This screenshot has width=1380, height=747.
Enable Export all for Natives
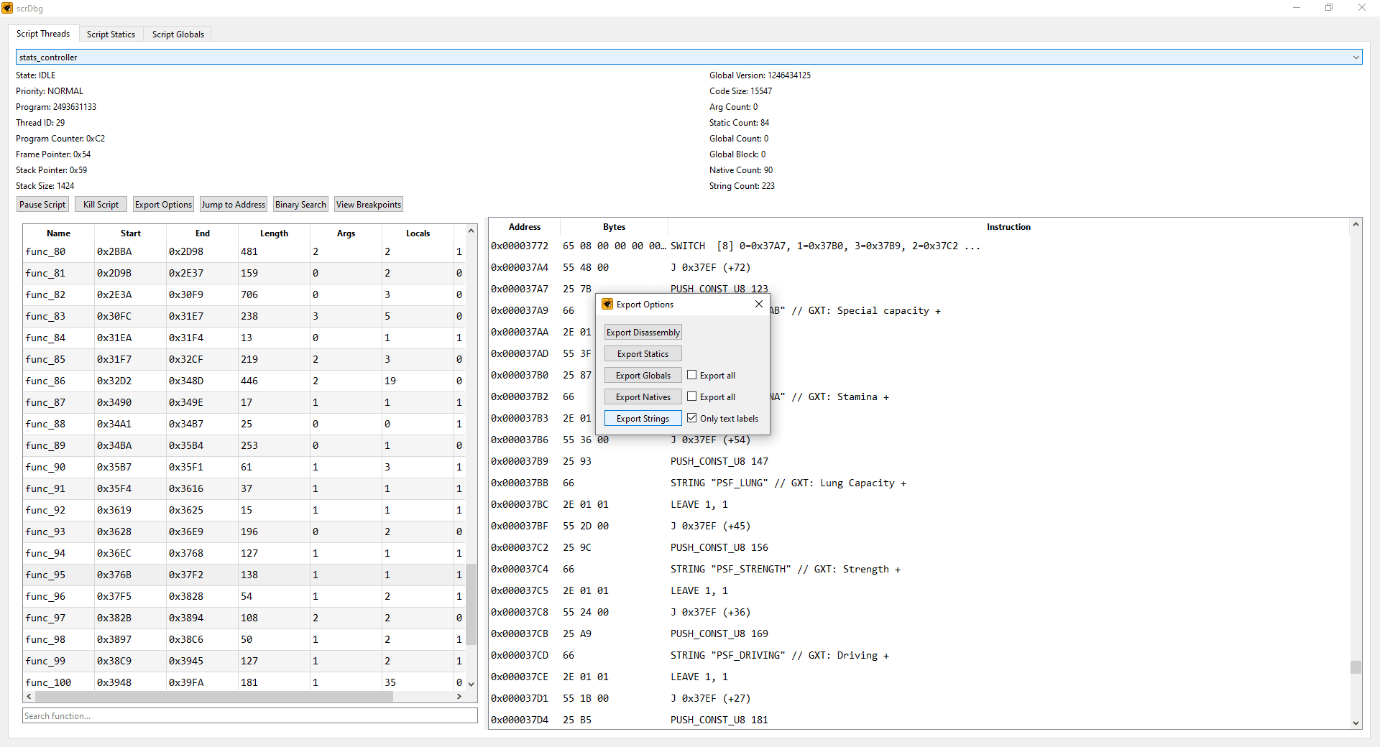click(692, 396)
